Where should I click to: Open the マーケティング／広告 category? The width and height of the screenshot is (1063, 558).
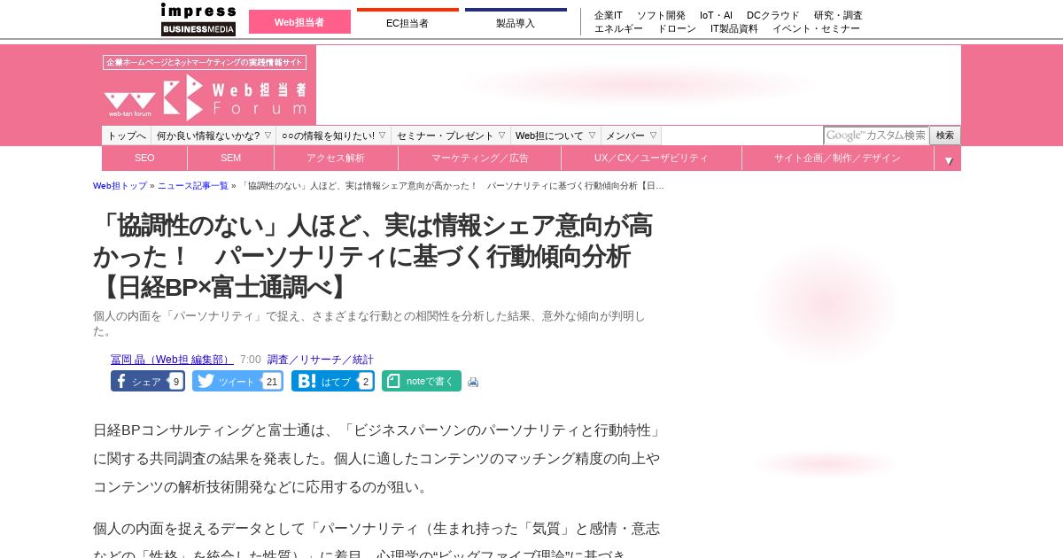(x=479, y=159)
